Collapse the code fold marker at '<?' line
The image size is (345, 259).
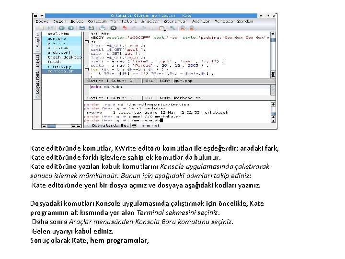tap(87, 41)
